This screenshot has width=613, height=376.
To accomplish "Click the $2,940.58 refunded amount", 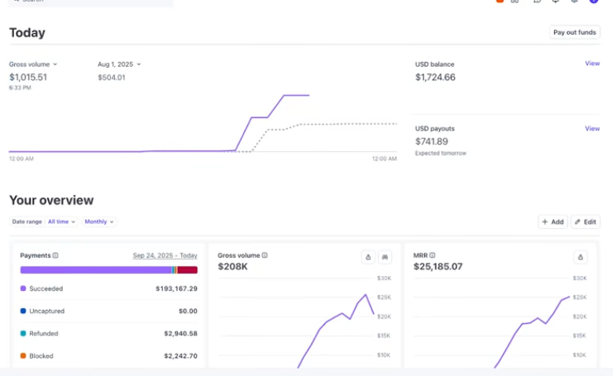I will [x=181, y=334].
